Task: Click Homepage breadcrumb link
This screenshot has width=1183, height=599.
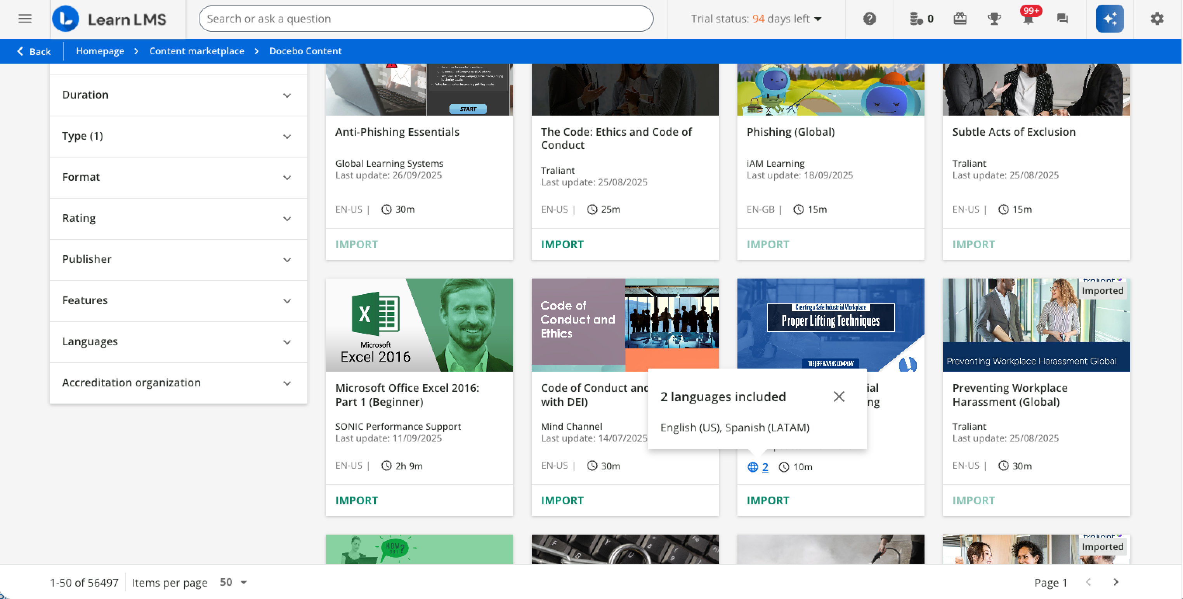Action: click(x=100, y=51)
